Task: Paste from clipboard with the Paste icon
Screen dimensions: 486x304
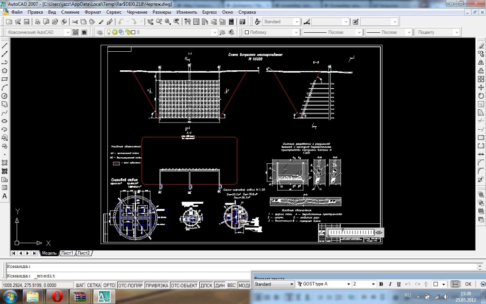Action: click(x=92, y=22)
